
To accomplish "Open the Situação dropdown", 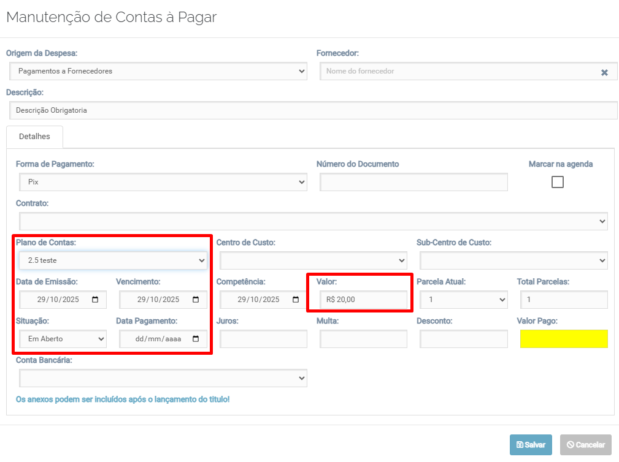I will click(63, 339).
